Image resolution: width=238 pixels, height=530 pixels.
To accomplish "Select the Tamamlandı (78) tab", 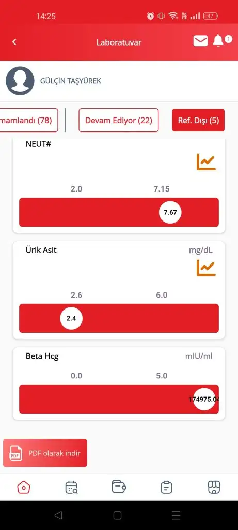I will (x=29, y=120).
